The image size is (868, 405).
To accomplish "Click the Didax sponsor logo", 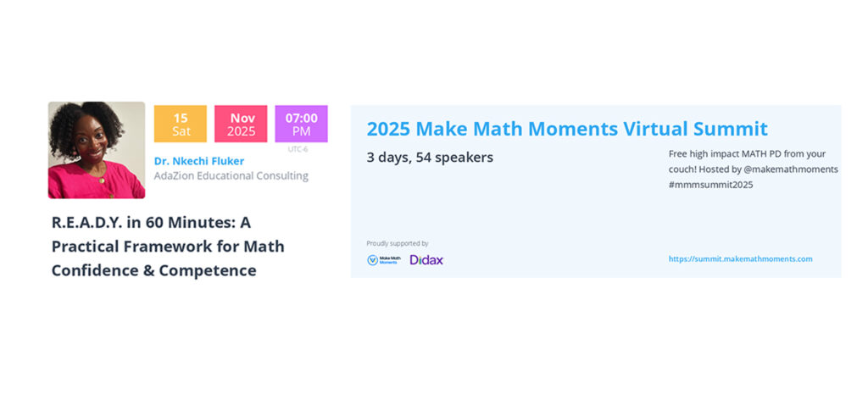I will (x=426, y=260).
